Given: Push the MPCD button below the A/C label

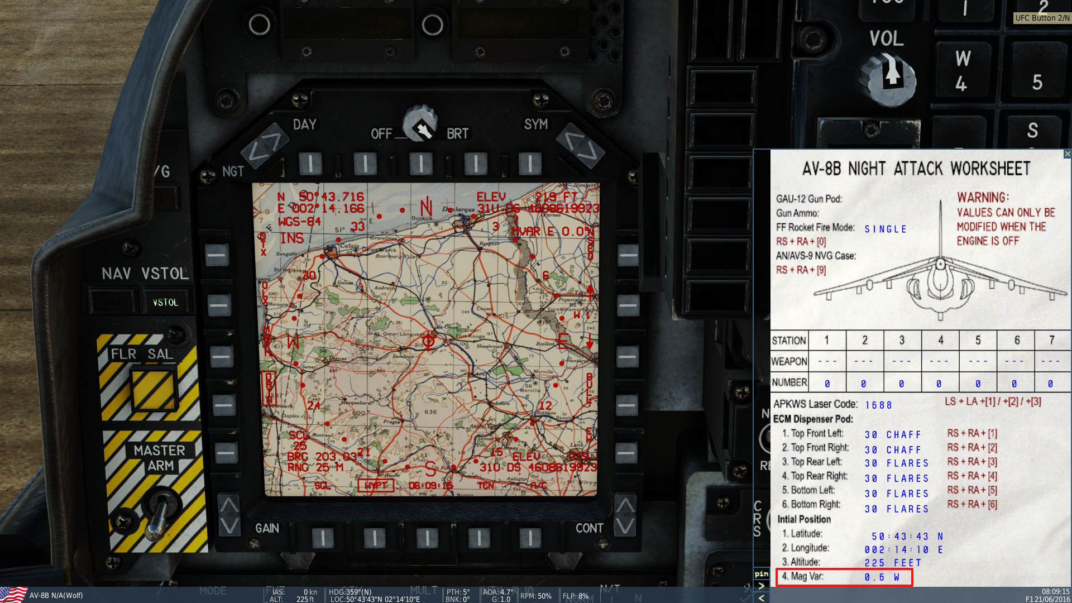Looking at the screenshot, I should [x=530, y=538].
